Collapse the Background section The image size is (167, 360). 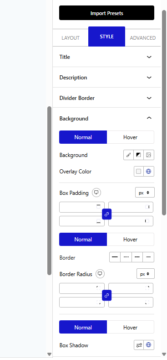click(106, 118)
